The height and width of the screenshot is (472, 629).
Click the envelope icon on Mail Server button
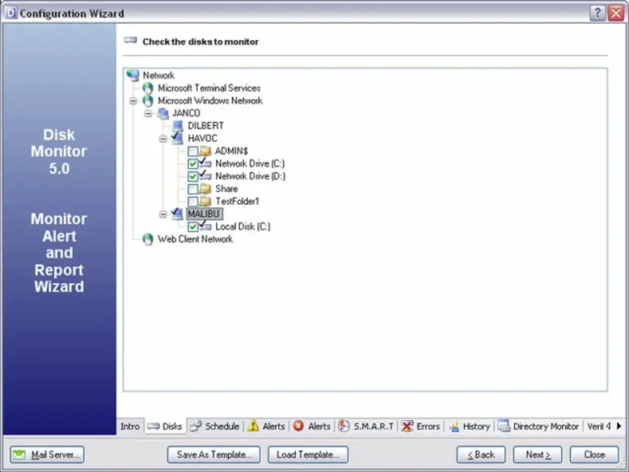[x=19, y=455]
